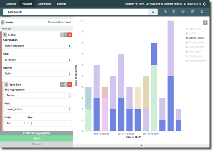
Task: Switch to the Discover tab
Action: [11, 3]
